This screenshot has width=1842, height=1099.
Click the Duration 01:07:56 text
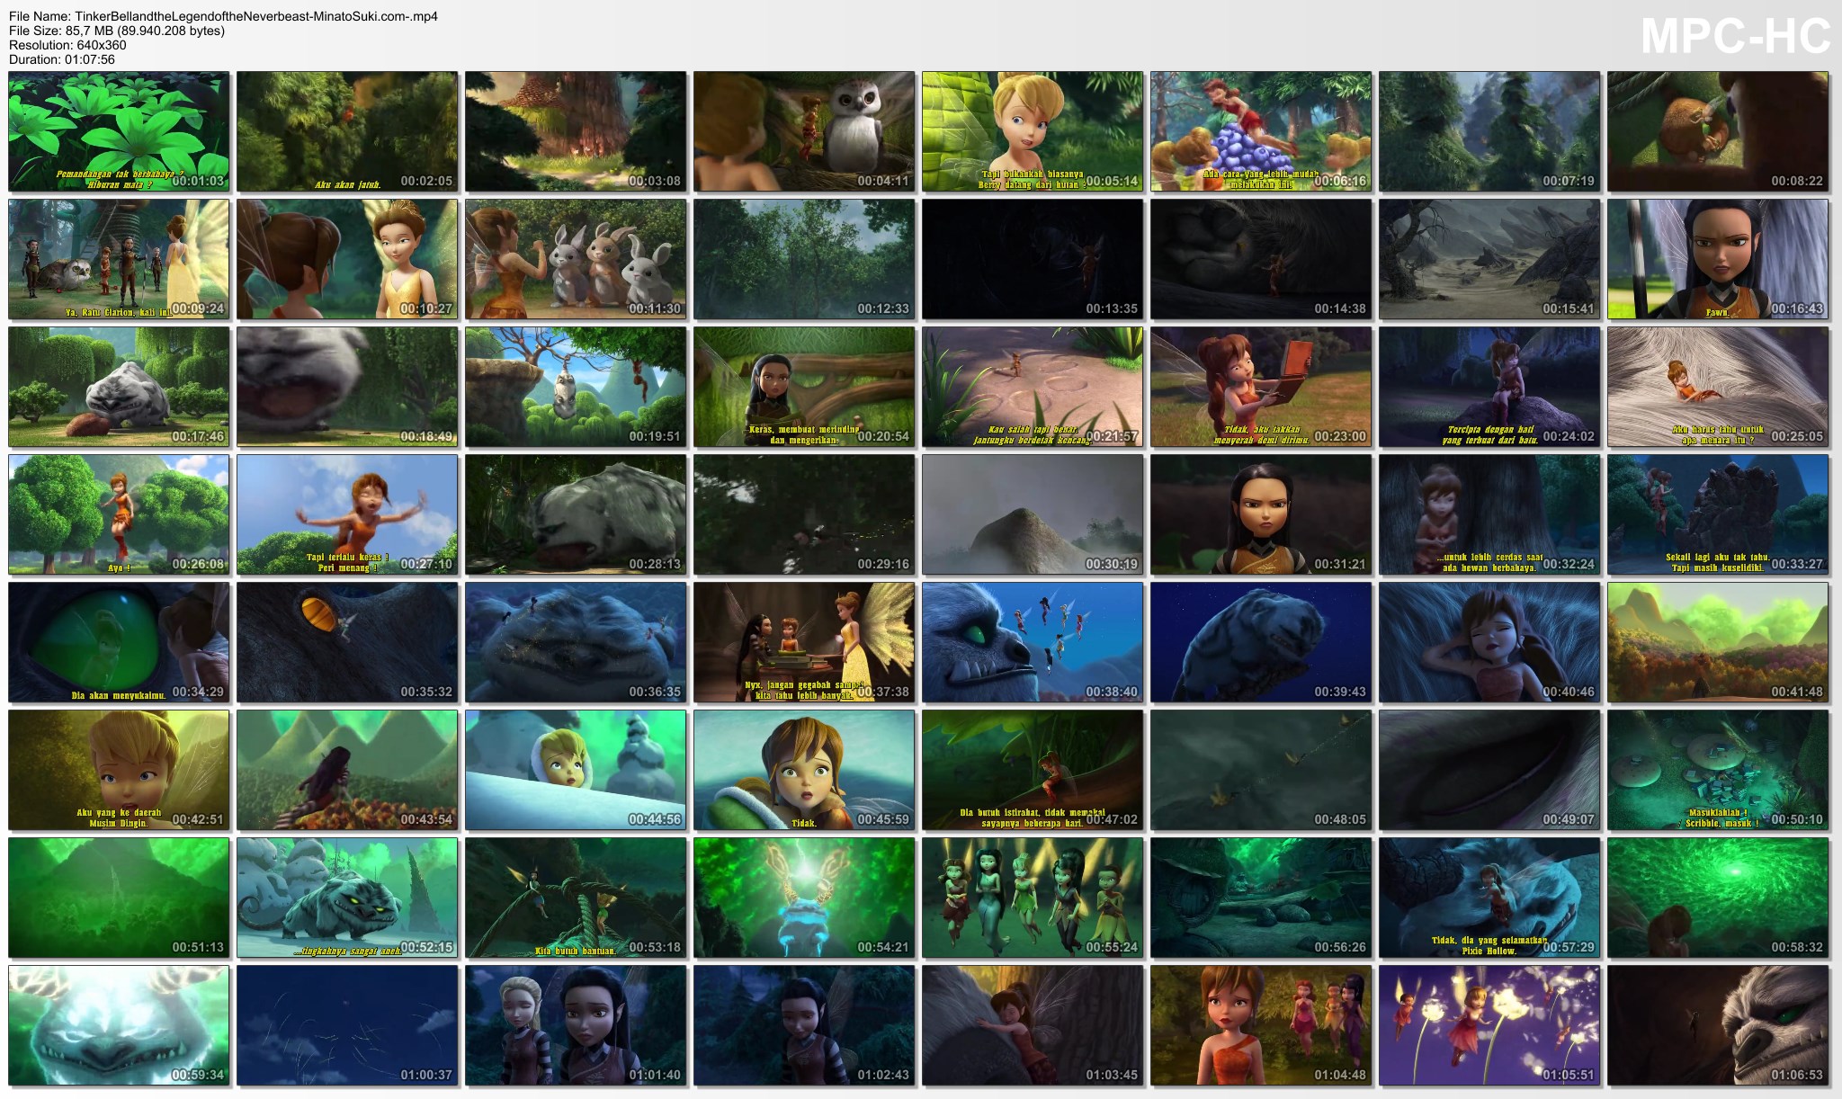pyautogui.click(x=62, y=59)
